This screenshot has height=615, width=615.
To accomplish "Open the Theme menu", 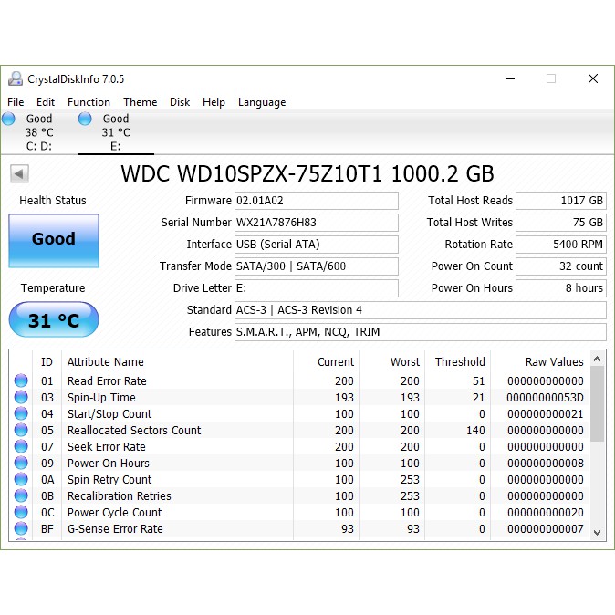I will [141, 102].
